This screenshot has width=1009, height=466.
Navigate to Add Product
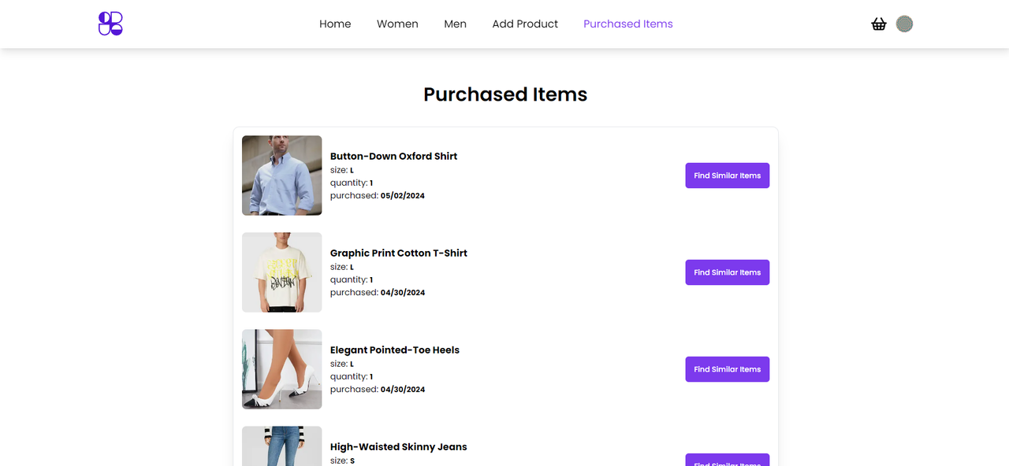point(525,24)
